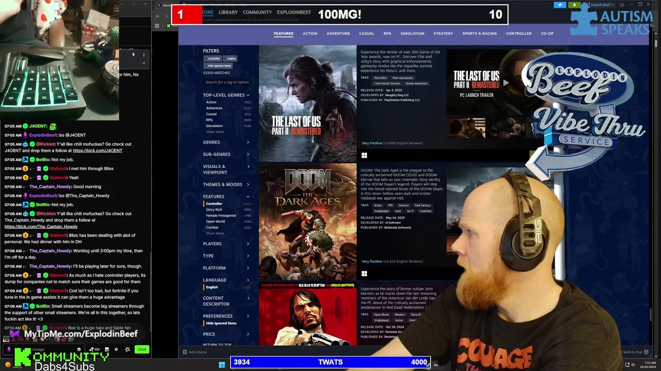The width and height of the screenshot is (661, 371).
Task: Click the pin icon in the chat panel
Action: (x=133, y=55)
